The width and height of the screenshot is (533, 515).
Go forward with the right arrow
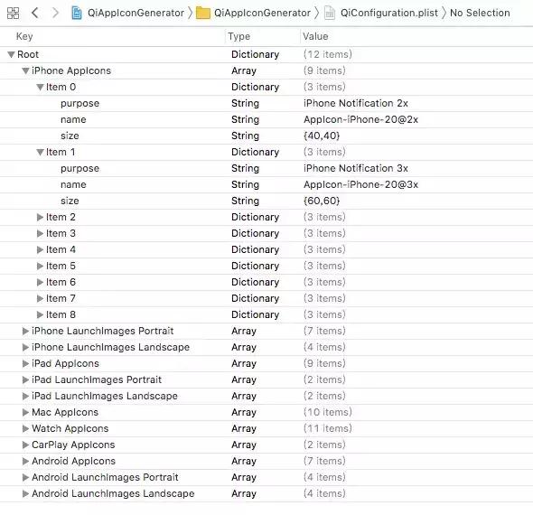coord(55,13)
